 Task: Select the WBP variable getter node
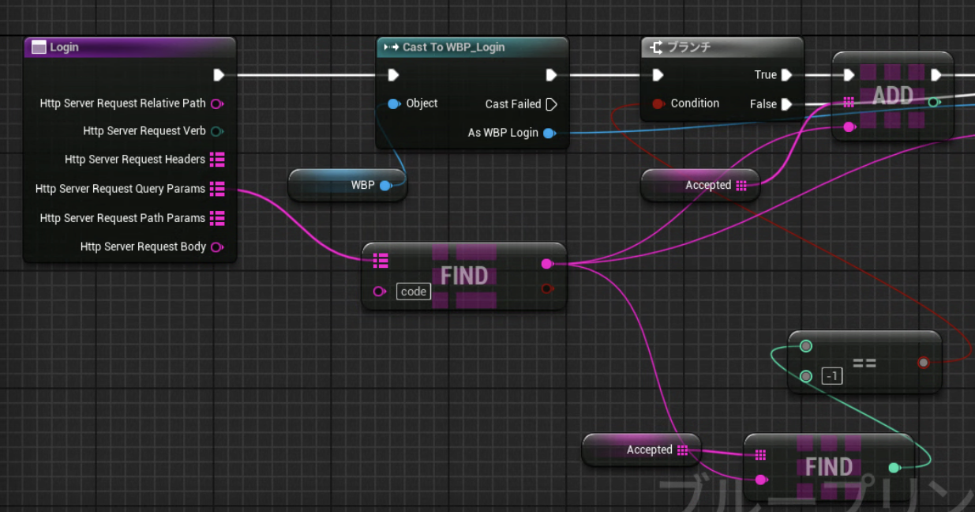pos(347,186)
